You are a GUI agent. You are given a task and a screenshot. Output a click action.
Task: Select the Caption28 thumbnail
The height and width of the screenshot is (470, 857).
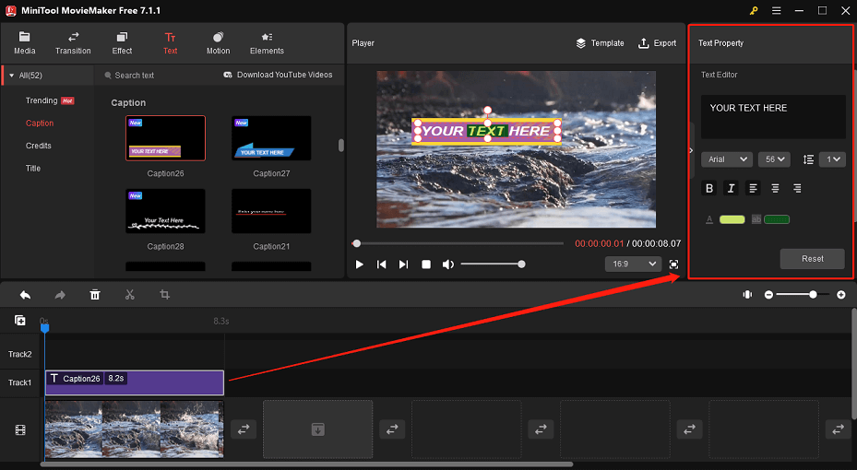pos(166,211)
